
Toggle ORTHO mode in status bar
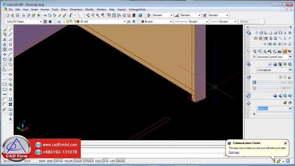point(59,161)
